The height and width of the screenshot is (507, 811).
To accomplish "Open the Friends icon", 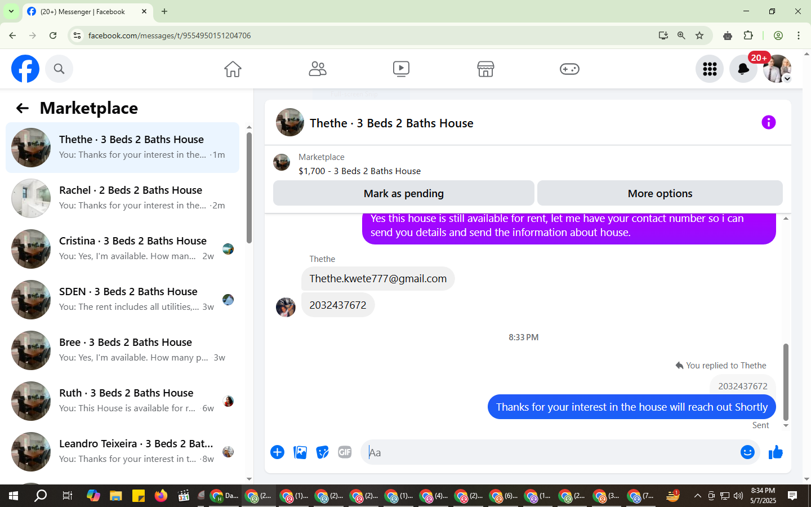I will coord(318,69).
